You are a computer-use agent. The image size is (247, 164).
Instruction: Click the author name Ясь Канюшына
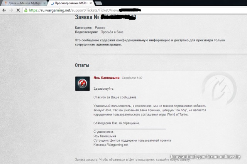pos(107,78)
